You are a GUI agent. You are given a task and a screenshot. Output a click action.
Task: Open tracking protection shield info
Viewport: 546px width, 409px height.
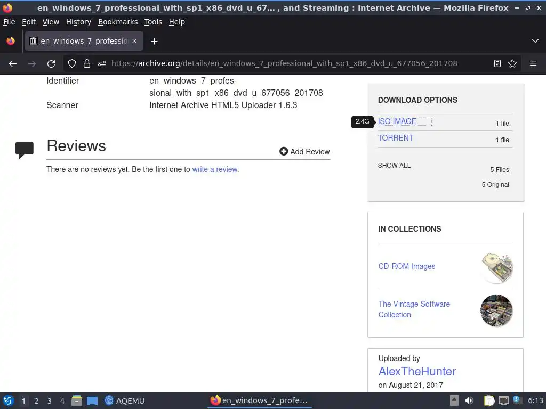point(72,63)
